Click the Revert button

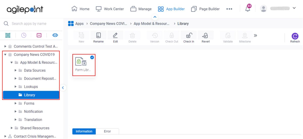pos(206,38)
